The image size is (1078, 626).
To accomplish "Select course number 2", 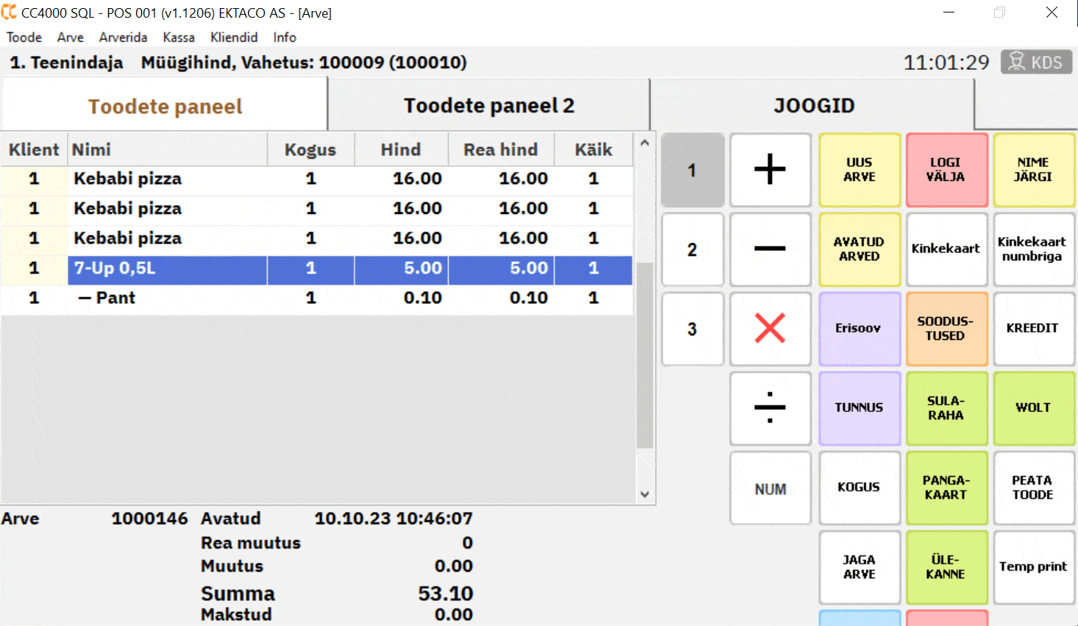I will pos(692,249).
